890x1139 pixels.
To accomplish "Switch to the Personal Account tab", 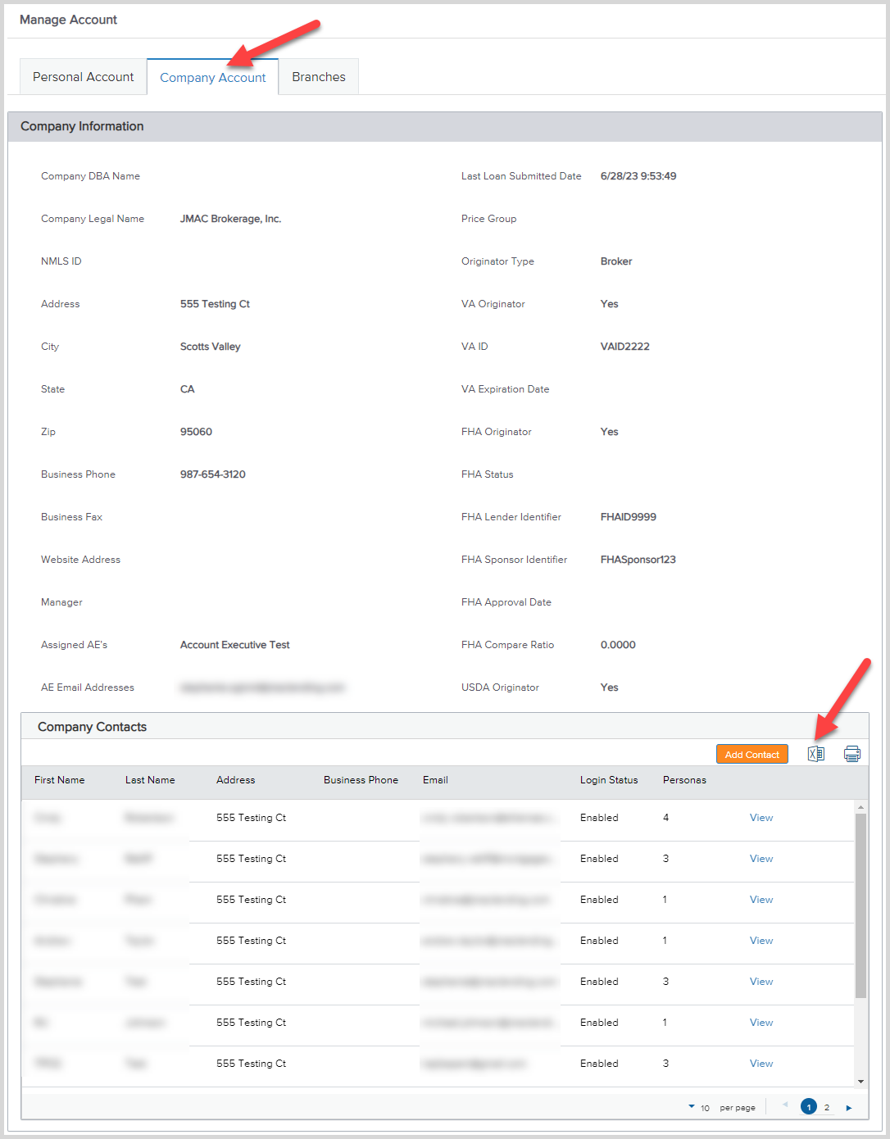I will (x=83, y=76).
